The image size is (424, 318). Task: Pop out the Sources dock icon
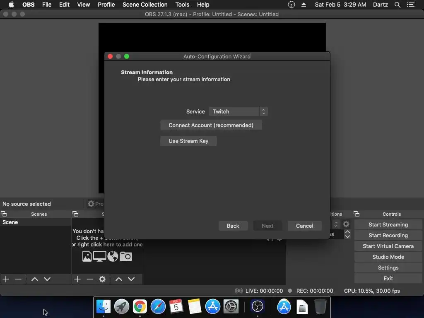[75, 214]
